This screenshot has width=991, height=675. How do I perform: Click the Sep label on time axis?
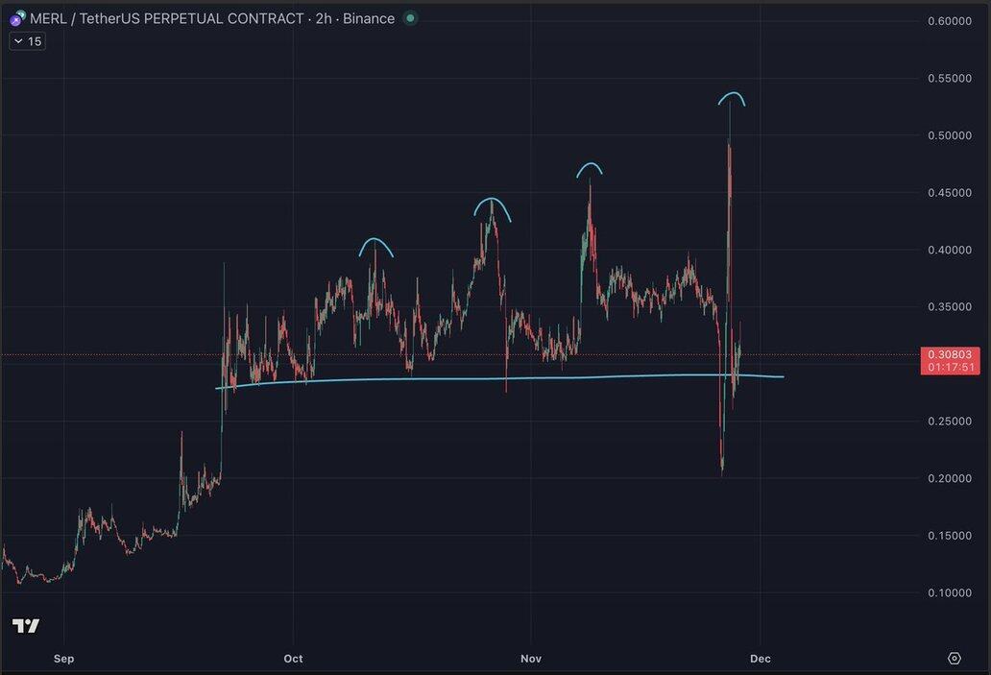[63, 659]
